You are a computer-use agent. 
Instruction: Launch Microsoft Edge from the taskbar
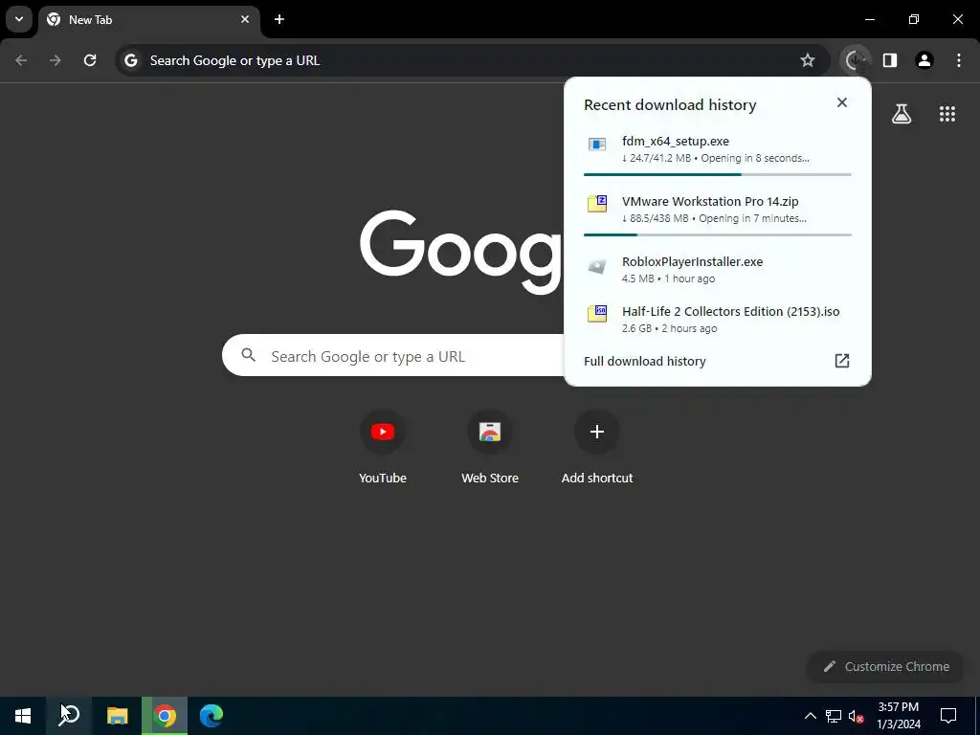click(x=212, y=716)
